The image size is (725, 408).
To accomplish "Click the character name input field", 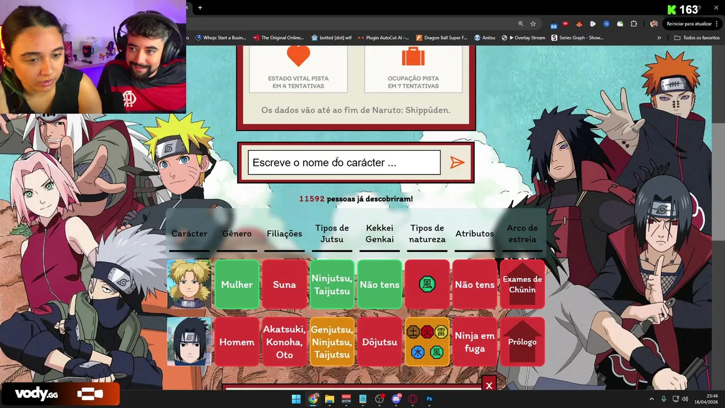I will coord(344,163).
